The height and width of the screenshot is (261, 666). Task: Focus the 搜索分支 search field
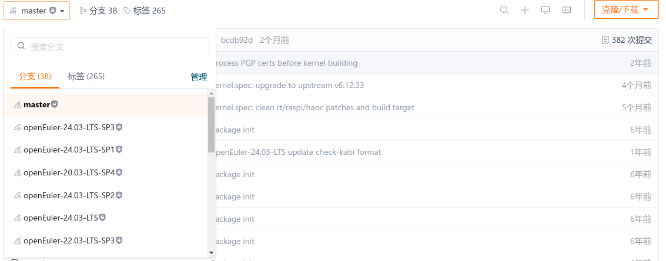(x=110, y=47)
